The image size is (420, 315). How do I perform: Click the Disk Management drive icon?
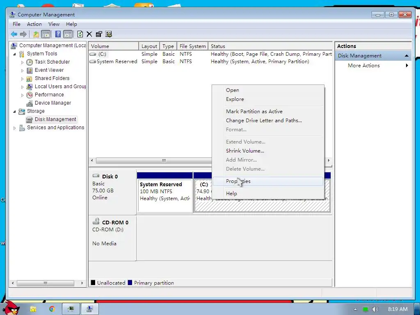tap(30, 120)
